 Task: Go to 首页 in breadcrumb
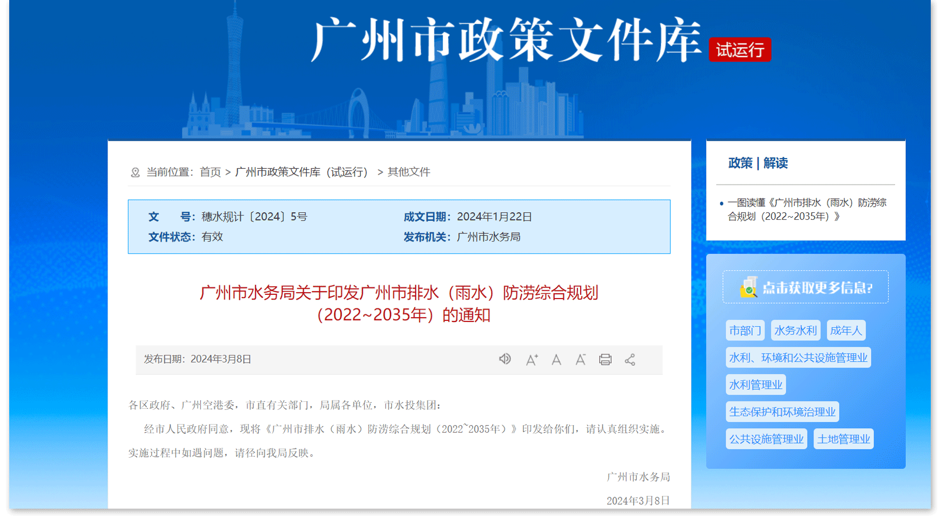(x=210, y=172)
